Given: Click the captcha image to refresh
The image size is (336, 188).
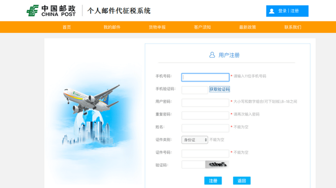Looking at the screenshot, I should point(217,165).
